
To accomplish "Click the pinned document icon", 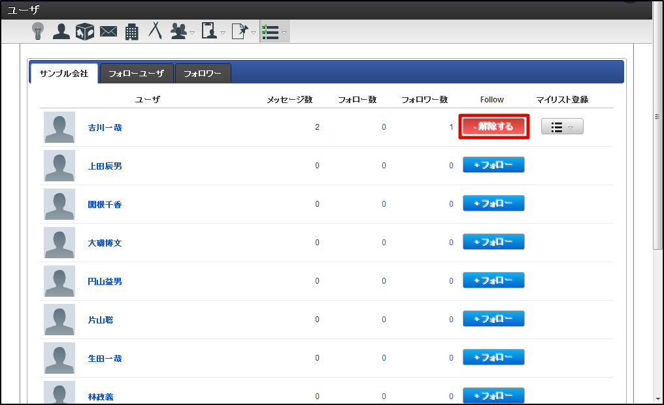I will click(x=240, y=31).
